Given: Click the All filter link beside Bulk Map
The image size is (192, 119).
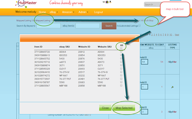Looking at the screenshot, I should [x=142, y=20].
